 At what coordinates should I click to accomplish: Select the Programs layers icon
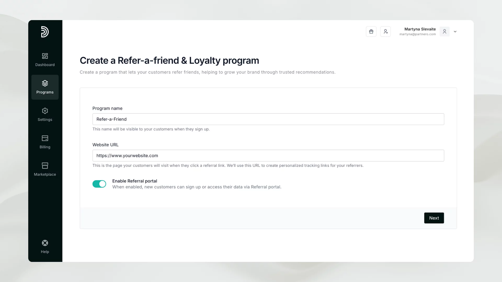(45, 83)
